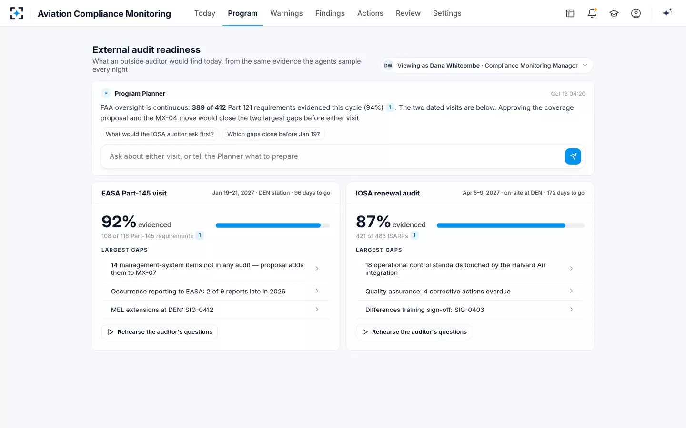Click the External audit readiness heading
The image size is (686, 428).
[146, 49]
